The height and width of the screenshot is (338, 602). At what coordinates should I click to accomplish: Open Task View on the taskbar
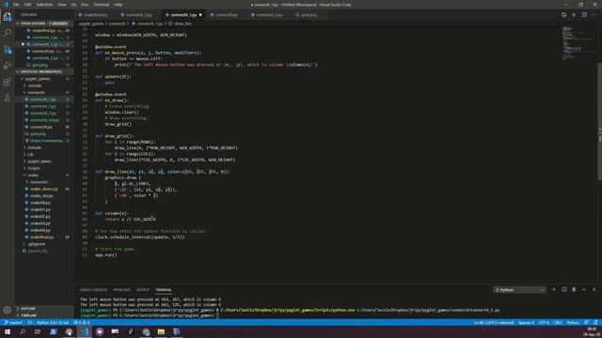click(38, 331)
